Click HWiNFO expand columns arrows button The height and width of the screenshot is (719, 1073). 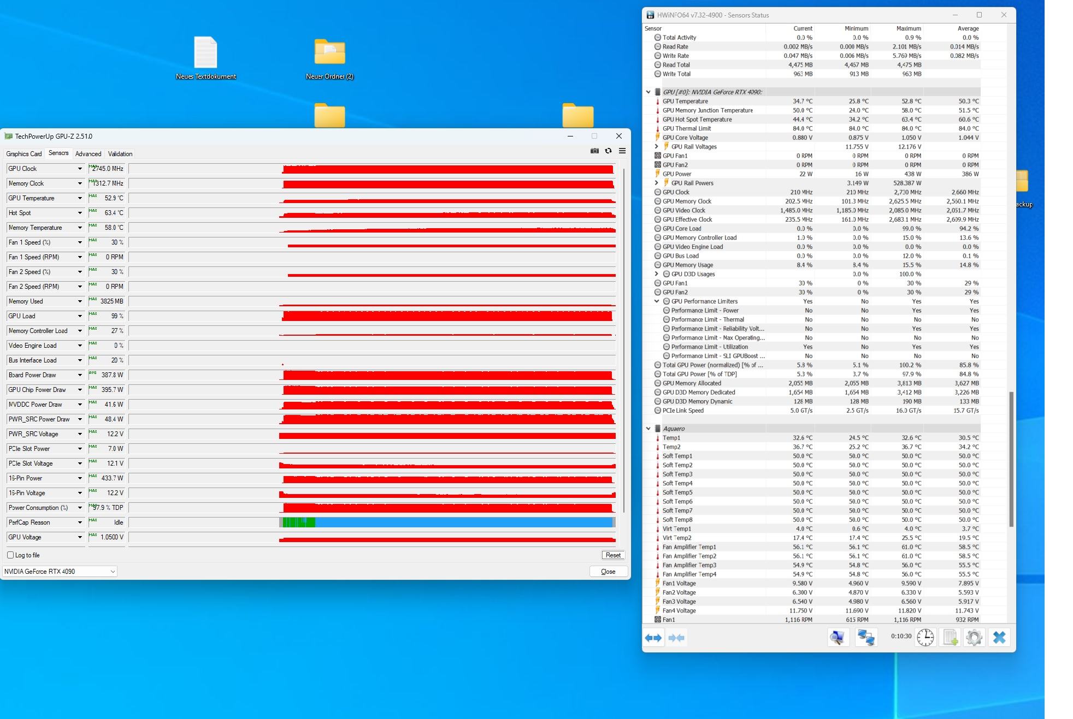tap(653, 638)
